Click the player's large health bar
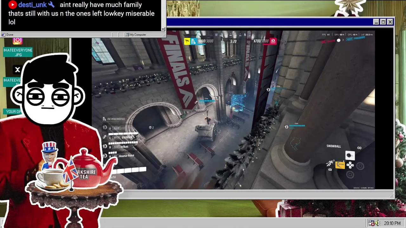Image resolution: width=406 pixels, height=228 pixels. click(128, 170)
